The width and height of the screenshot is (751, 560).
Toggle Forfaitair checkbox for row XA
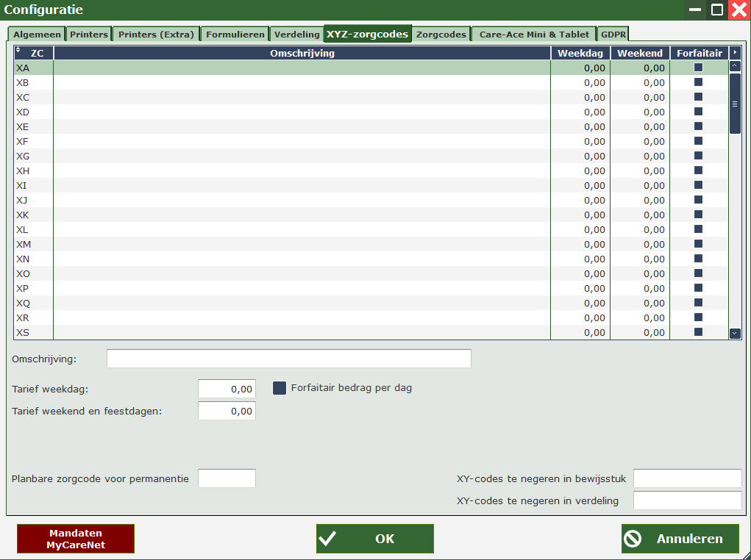point(698,68)
